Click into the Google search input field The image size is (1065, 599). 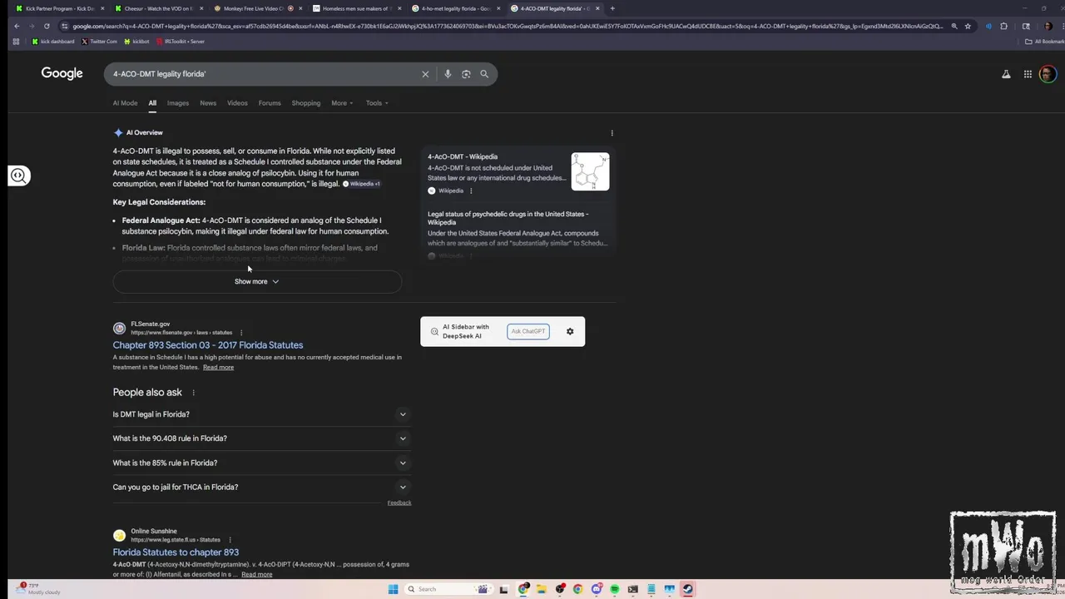262,74
